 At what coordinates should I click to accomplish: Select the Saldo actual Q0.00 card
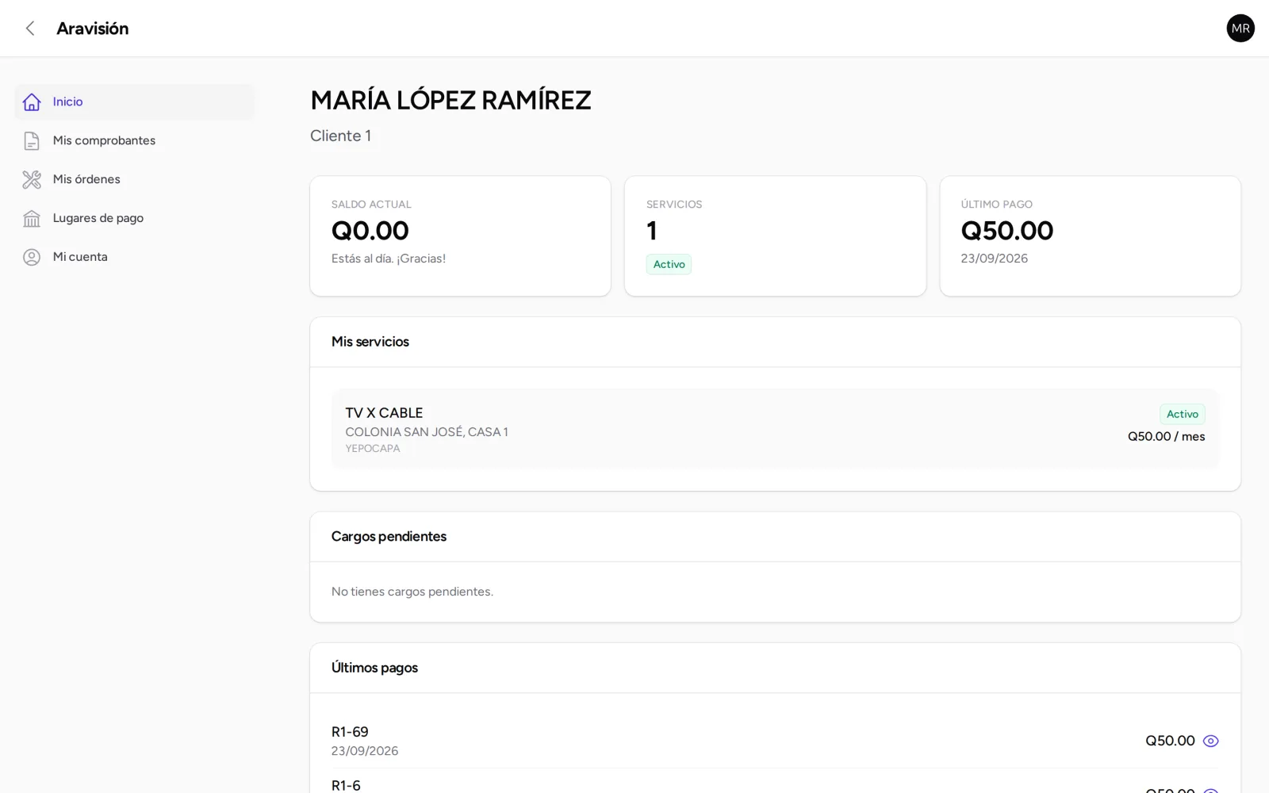(460, 236)
